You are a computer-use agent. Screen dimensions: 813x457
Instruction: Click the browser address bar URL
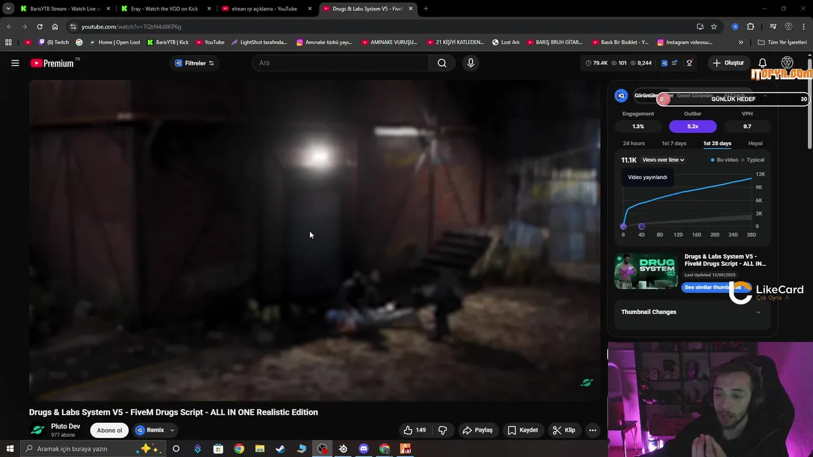point(131,27)
